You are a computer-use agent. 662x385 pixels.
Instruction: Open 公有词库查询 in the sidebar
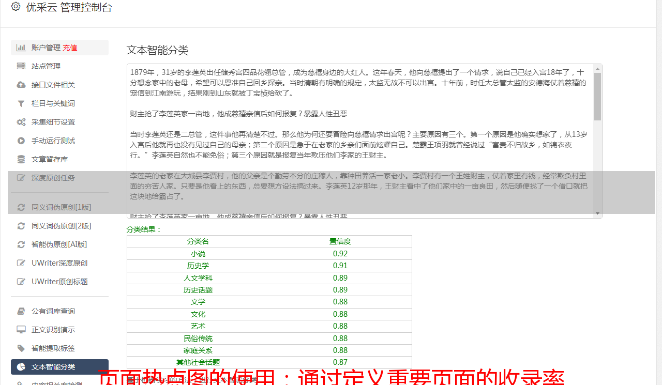tap(59, 311)
